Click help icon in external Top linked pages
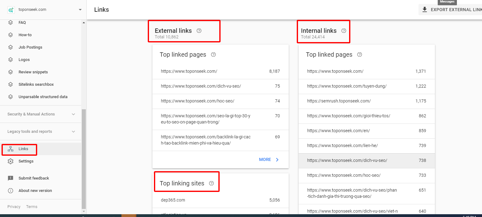Screen dimensions: 482x217 (213, 54)
